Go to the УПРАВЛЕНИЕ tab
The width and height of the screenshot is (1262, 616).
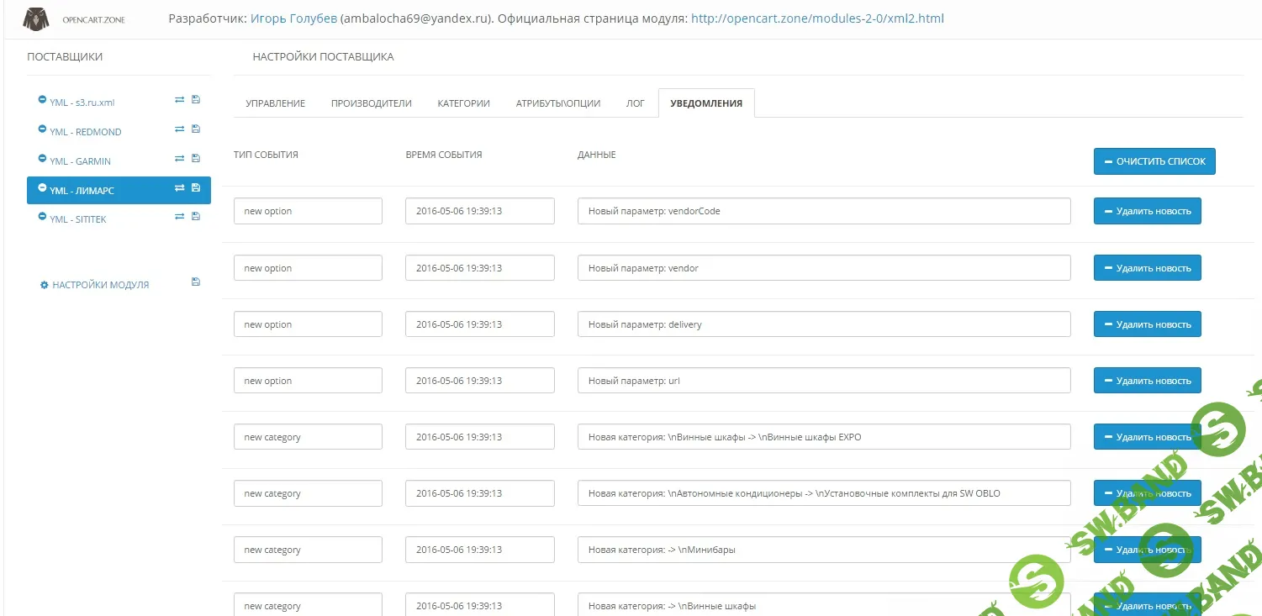point(276,103)
